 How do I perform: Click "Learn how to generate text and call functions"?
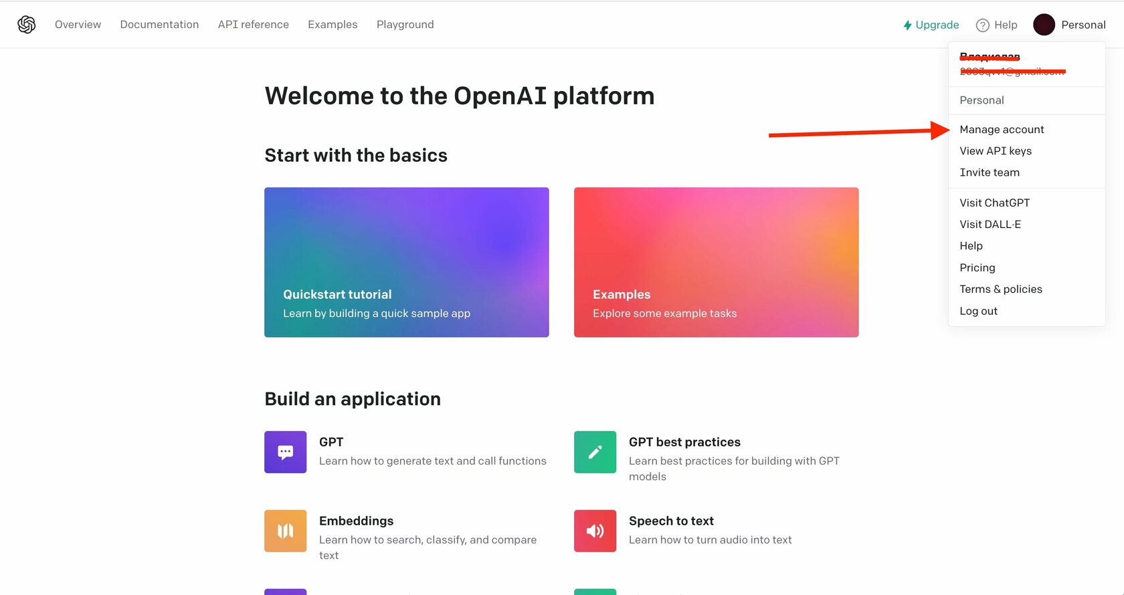[433, 461]
